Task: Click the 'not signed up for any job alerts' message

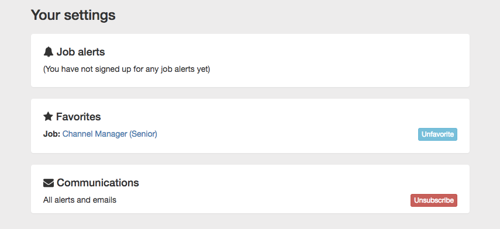Action: [x=126, y=69]
